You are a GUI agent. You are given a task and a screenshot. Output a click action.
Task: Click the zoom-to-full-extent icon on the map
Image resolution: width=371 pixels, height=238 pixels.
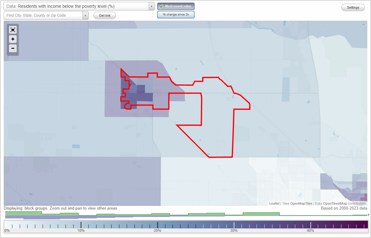pyautogui.click(x=13, y=30)
